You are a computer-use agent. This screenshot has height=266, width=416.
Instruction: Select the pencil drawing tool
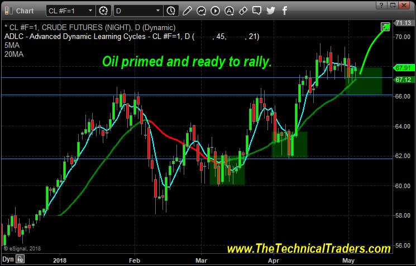click(x=187, y=11)
